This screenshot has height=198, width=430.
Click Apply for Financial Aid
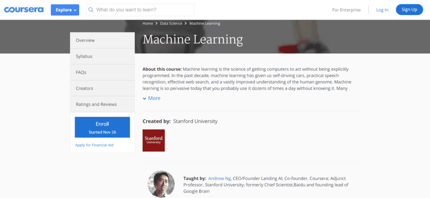(94, 145)
